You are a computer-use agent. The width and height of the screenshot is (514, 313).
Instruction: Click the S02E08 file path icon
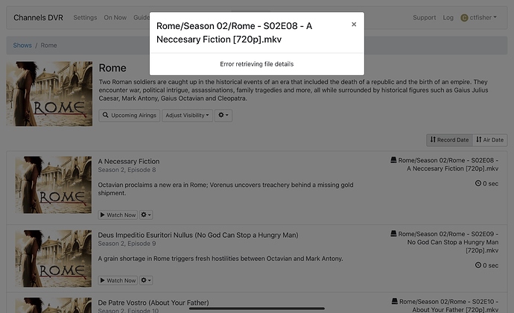point(393,160)
